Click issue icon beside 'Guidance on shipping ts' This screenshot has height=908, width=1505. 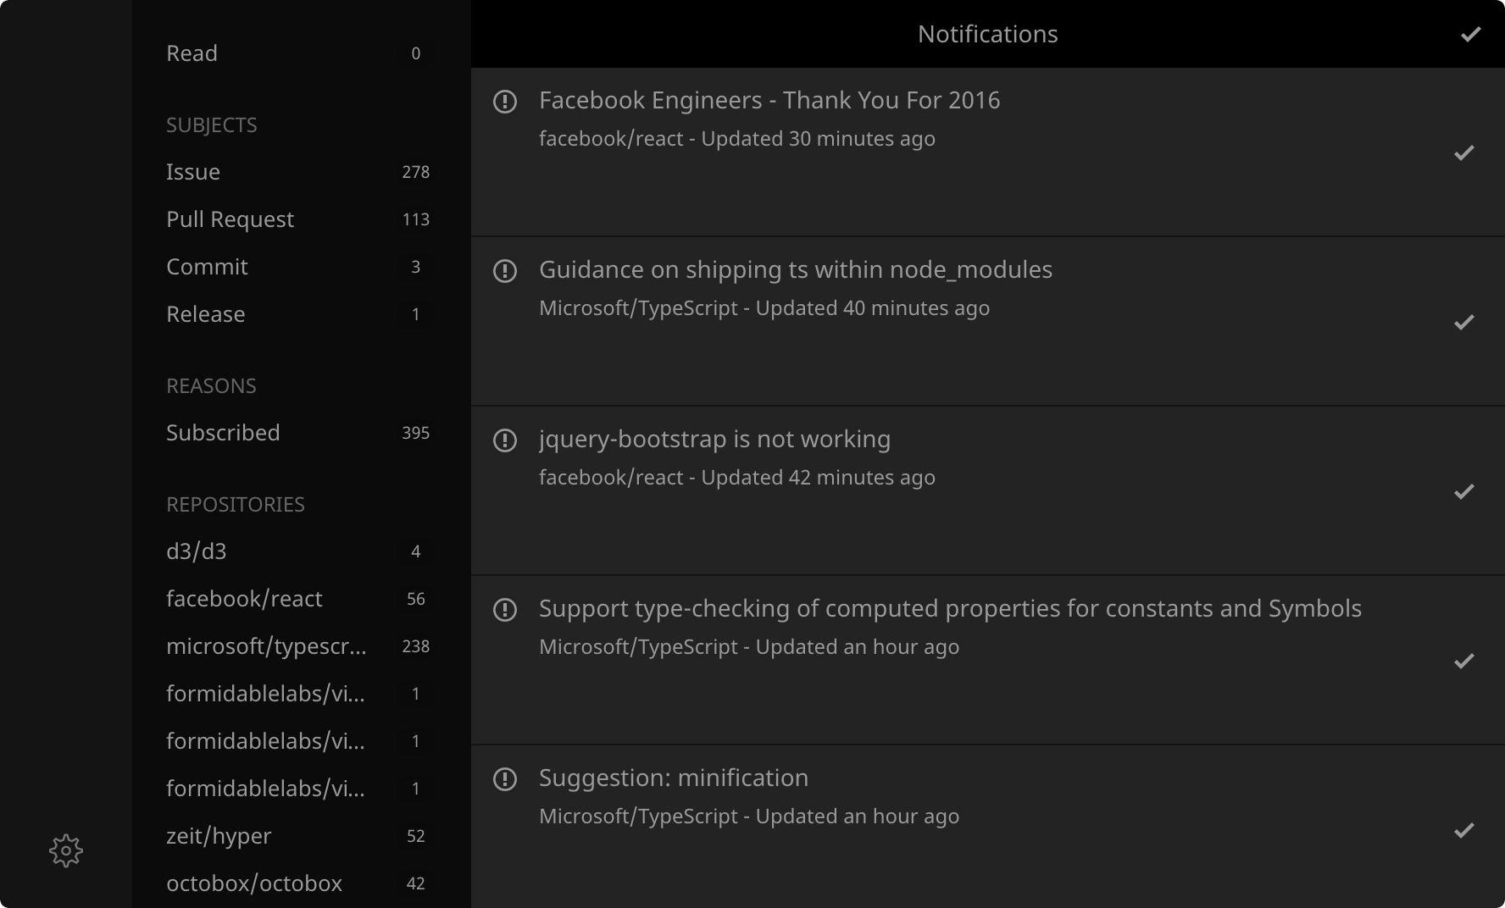(x=505, y=271)
